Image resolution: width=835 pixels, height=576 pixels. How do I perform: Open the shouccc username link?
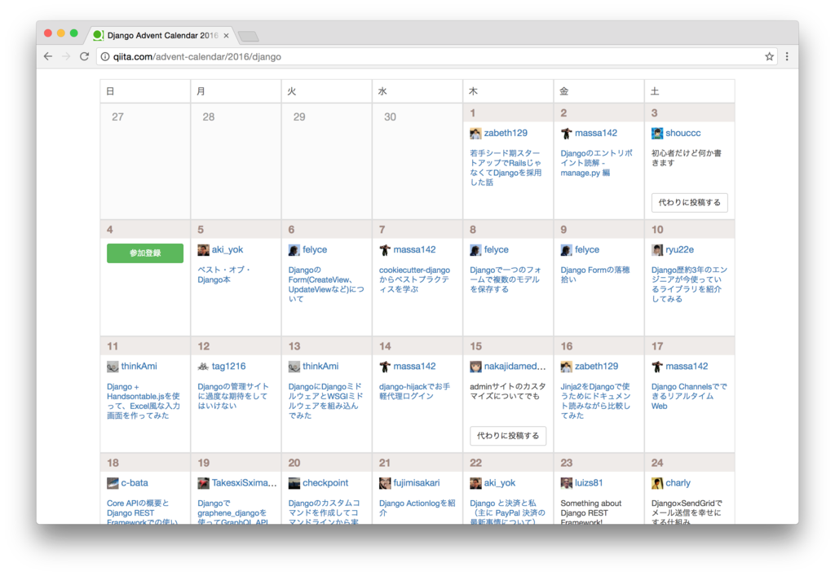click(683, 133)
